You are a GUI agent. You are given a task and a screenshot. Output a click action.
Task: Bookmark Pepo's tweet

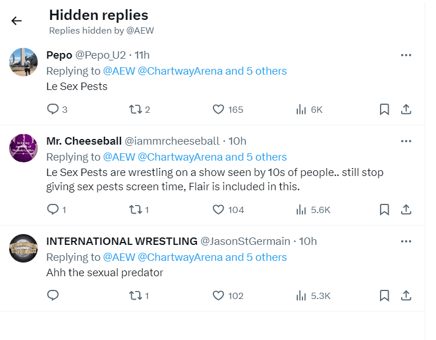[385, 109]
